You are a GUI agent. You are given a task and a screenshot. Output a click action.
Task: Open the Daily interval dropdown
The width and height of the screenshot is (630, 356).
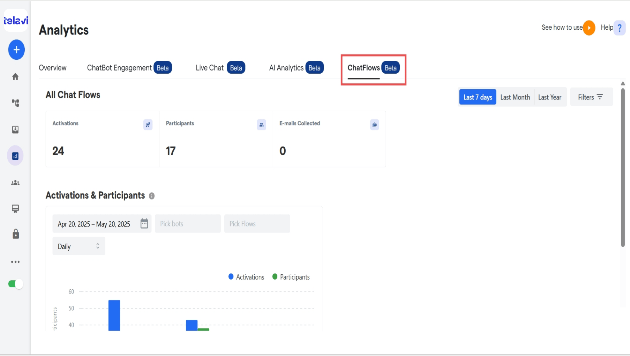click(79, 246)
